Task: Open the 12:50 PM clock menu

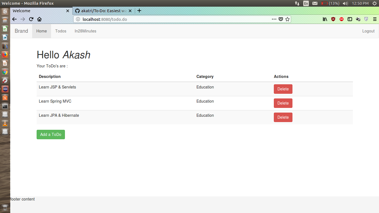Action: (x=360, y=3)
